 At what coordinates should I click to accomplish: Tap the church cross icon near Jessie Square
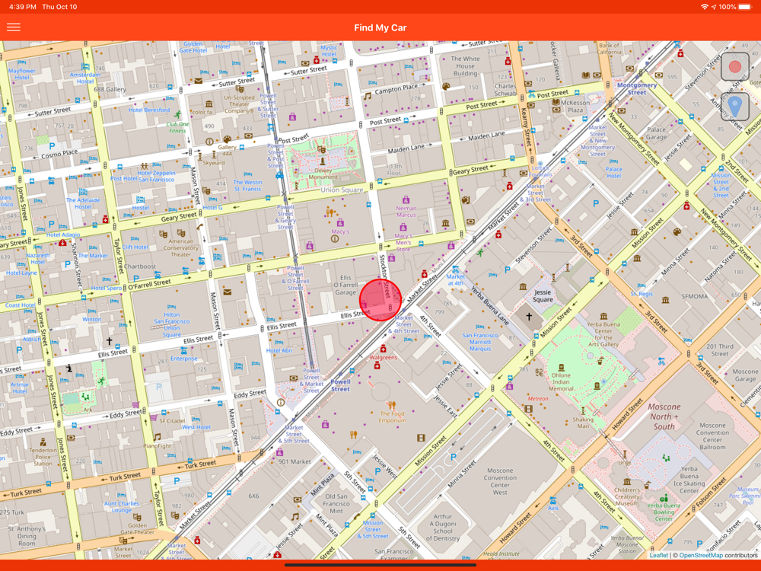coord(529,316)
